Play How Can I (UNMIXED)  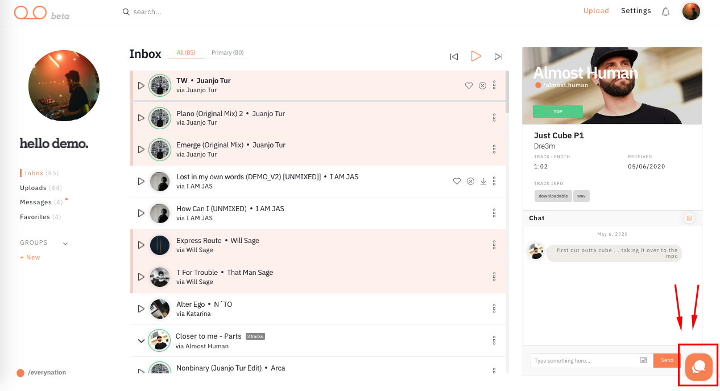click(x=141, y=213)
